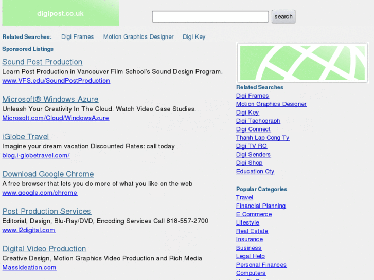This screenshot has height=280, width=374.
Task: Click the 'Imagine your dream vacation' description
Action: (88, 146)
